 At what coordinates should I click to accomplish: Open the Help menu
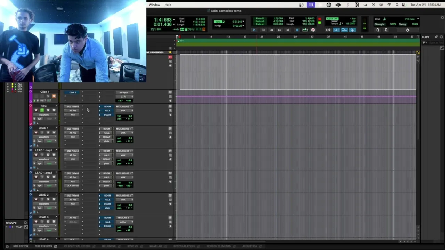click(168, 5)
